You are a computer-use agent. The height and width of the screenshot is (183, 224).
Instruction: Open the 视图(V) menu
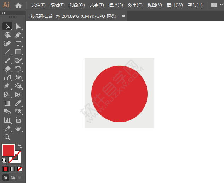pos(155,5)
